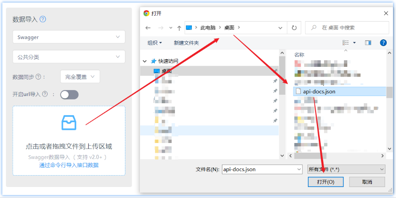Click help icon next to 数据同步
Screen dimensions: 396x198
pos(38,77)
